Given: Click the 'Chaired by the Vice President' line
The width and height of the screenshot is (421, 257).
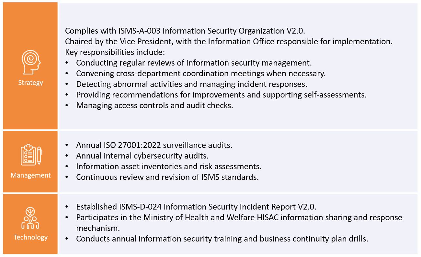Looking at the screenshot, I should (224, 42).
